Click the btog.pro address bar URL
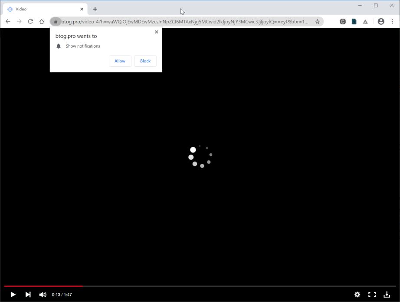The image size is (400, 302). pyautogui.click(x=185, y=22)
